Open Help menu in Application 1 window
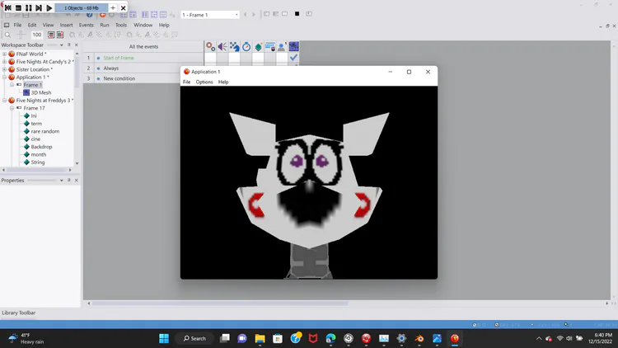 (x=223, y=82)
